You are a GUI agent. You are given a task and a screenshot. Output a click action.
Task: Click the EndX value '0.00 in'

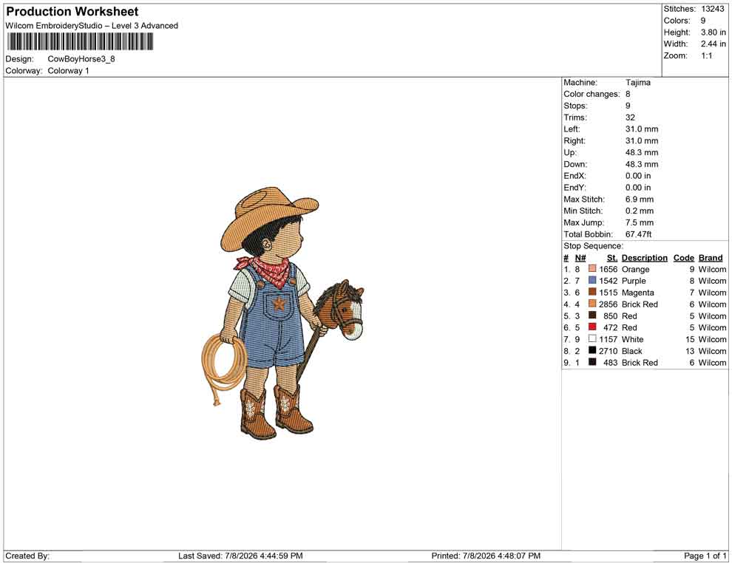point(638,176)
